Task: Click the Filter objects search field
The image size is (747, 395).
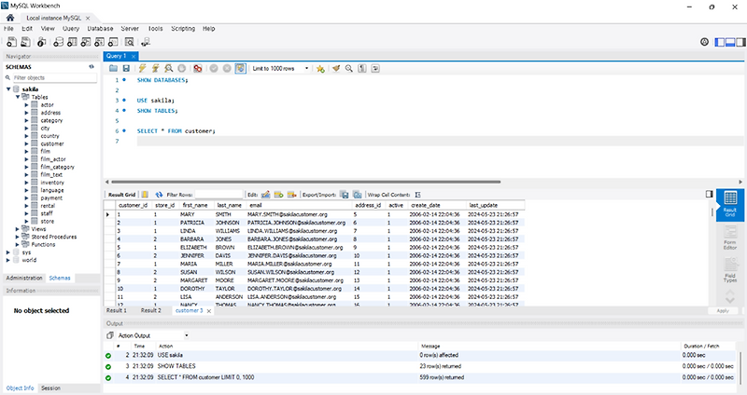Action: [x=54, y=77]
